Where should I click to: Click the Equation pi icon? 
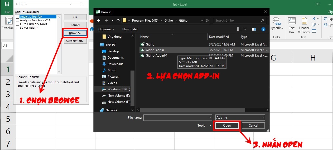[325, 19]
